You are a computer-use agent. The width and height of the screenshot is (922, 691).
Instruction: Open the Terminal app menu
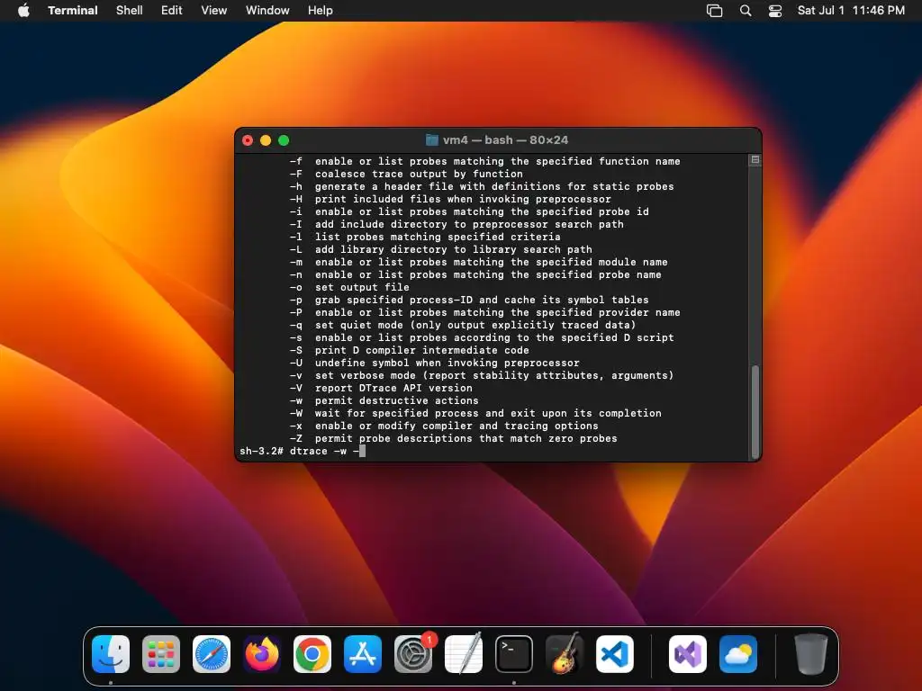point(73,11)
